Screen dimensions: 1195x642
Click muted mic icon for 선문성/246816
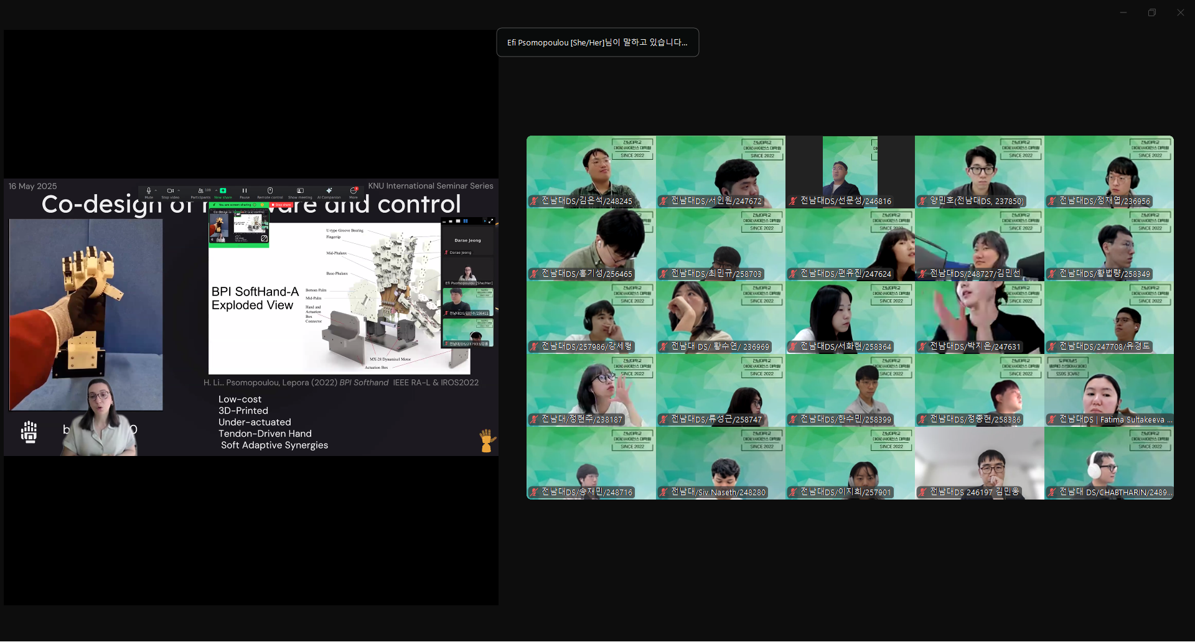[x=793, y=201]
